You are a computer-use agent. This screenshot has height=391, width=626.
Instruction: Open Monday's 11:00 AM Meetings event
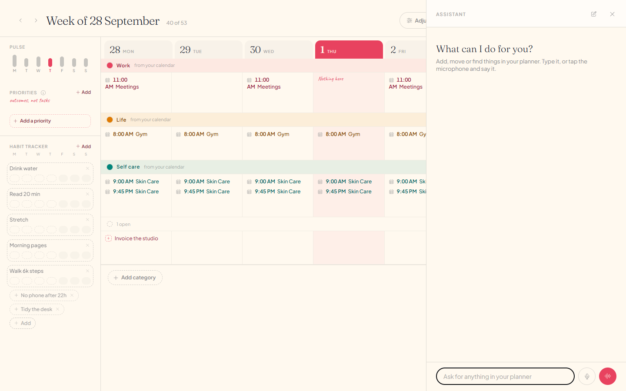123,83
